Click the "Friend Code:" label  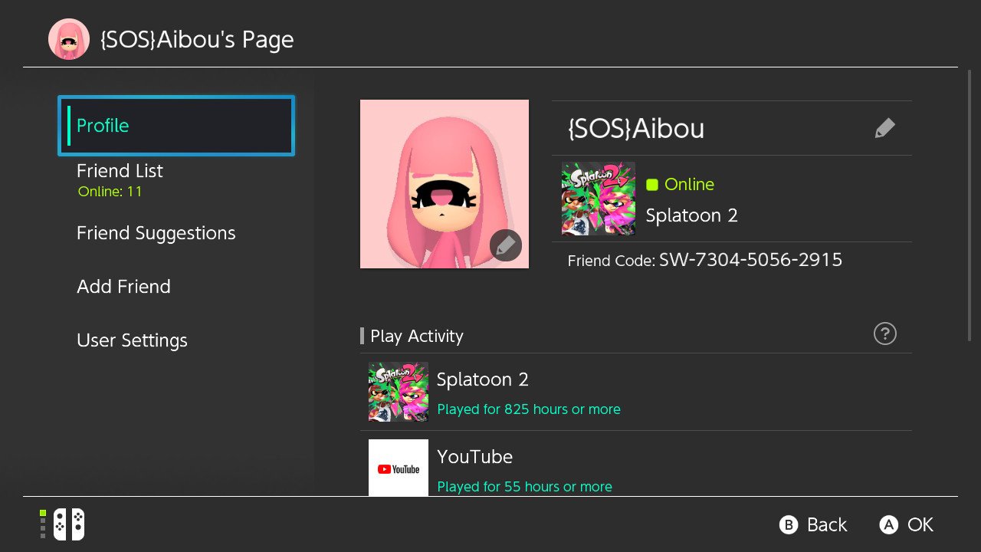coord(611,261)
